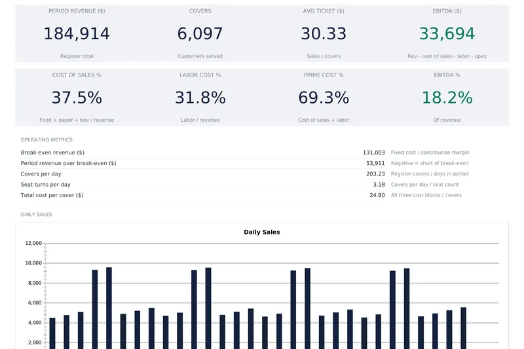Click the 'Cost of sales + labor' caption
The height and width of the screenshot is (349, 524).
324,120
